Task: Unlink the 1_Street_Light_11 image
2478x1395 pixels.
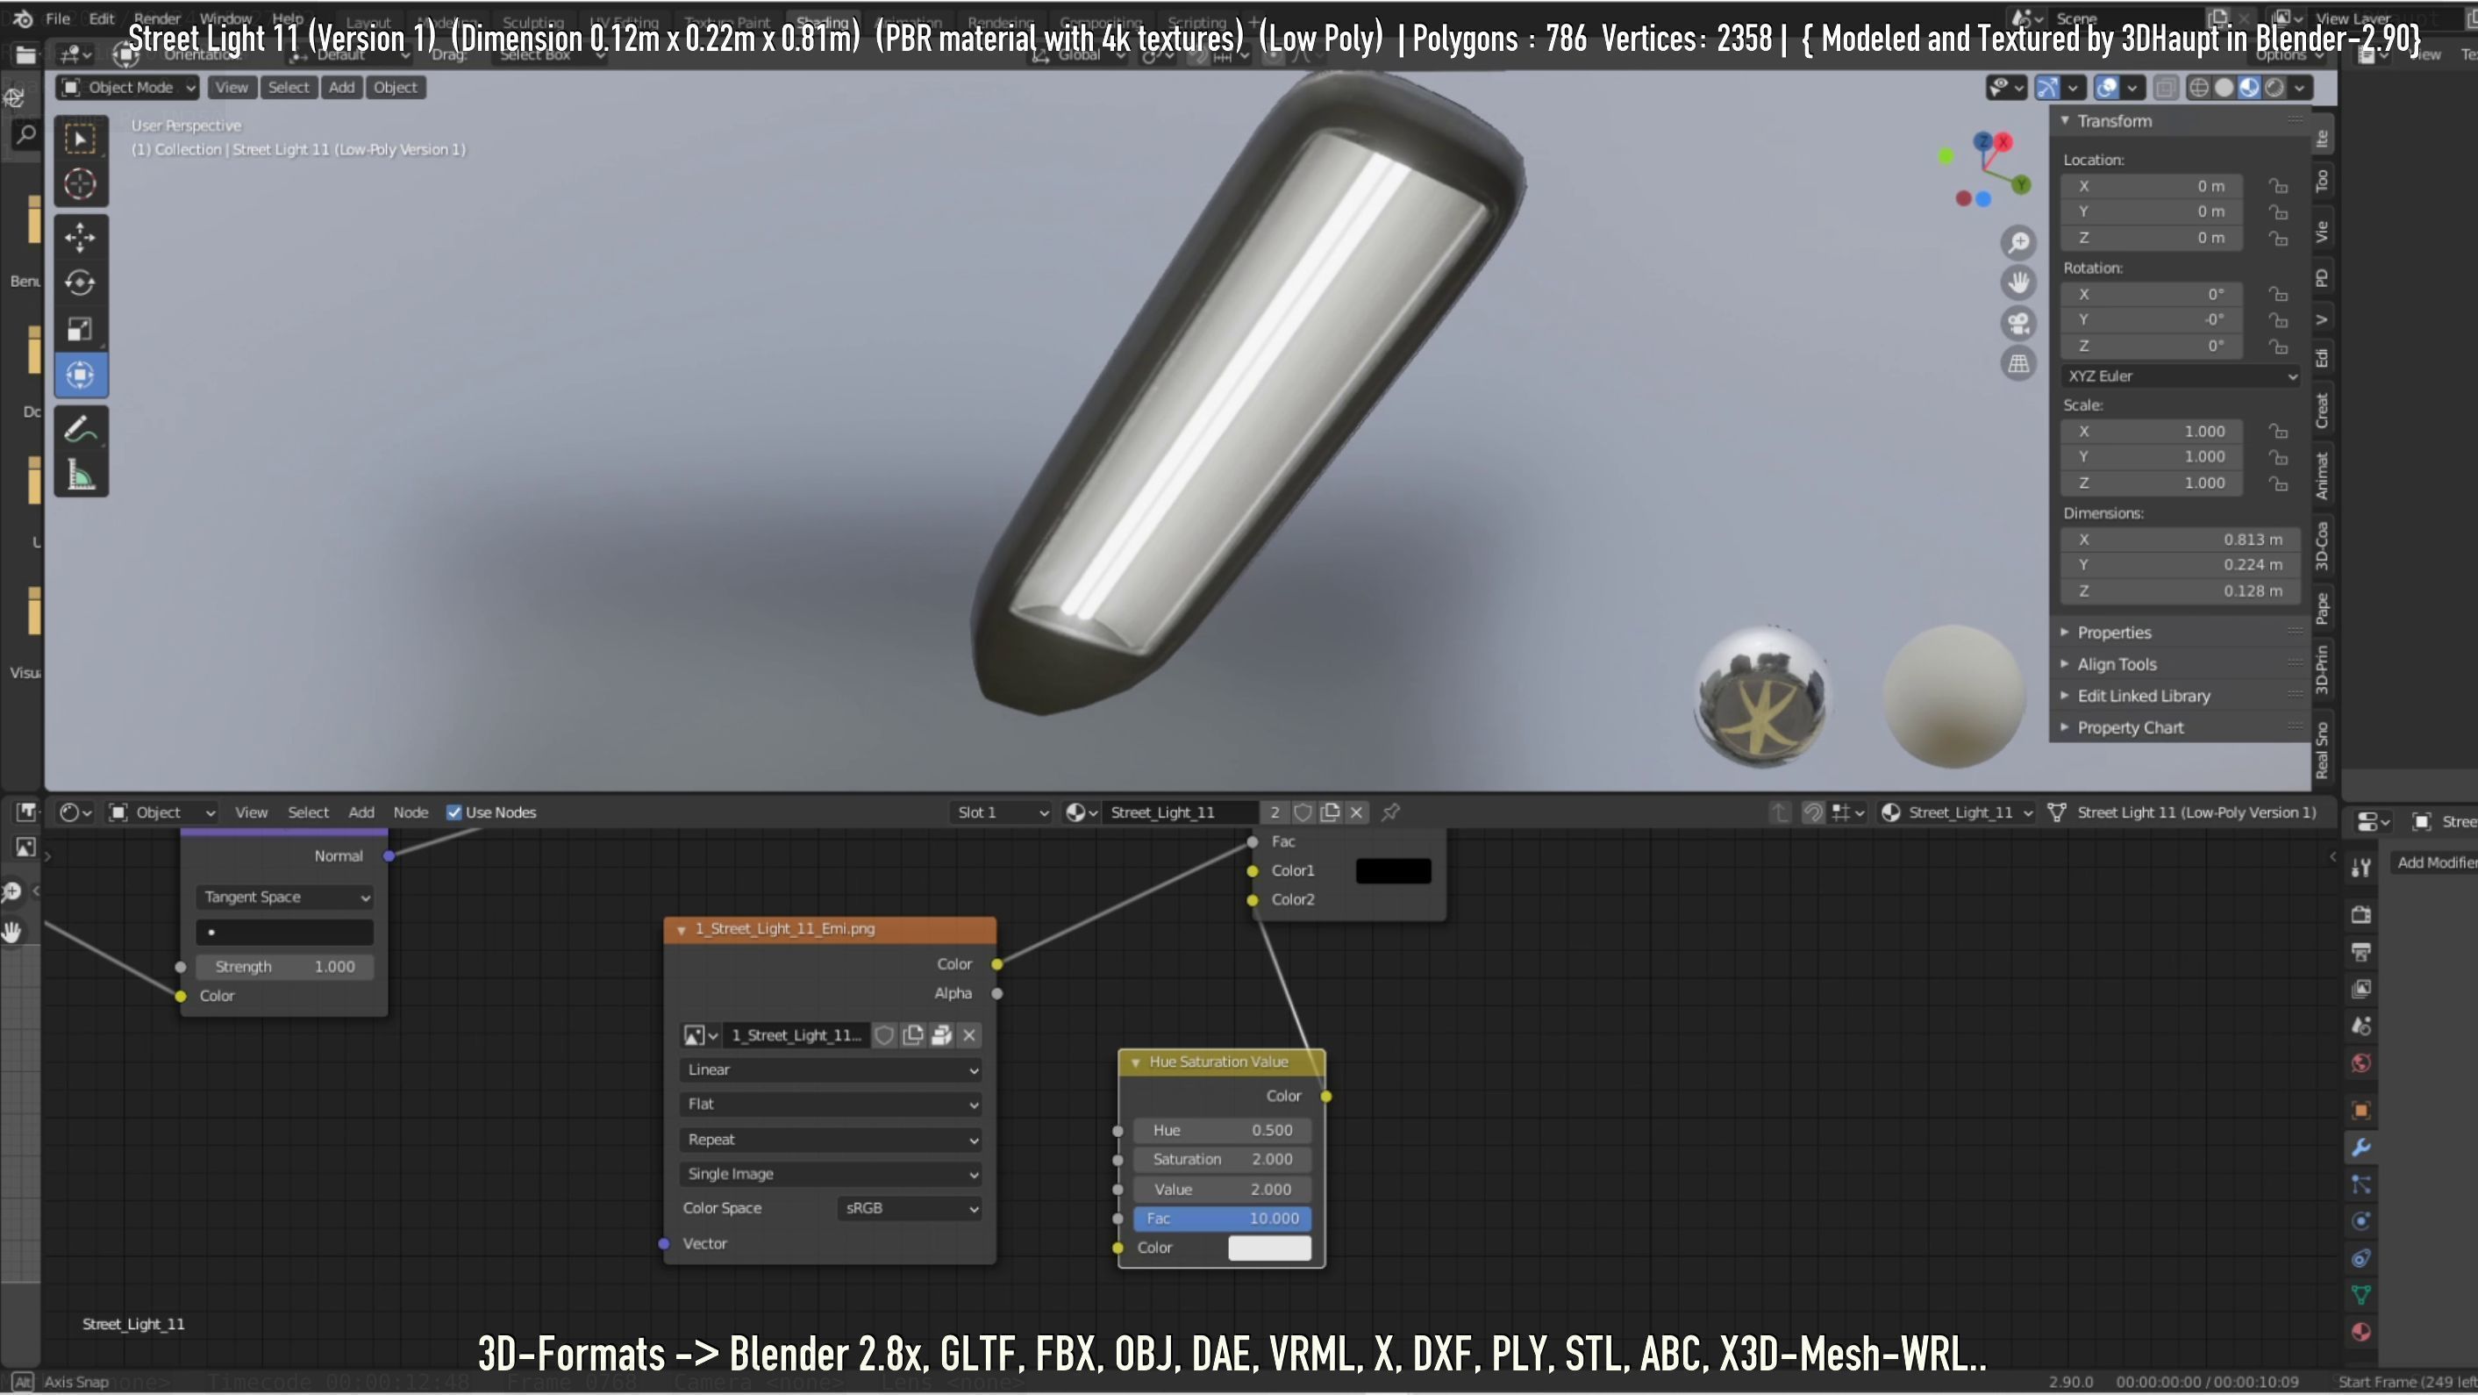Action: [968, 1035]
